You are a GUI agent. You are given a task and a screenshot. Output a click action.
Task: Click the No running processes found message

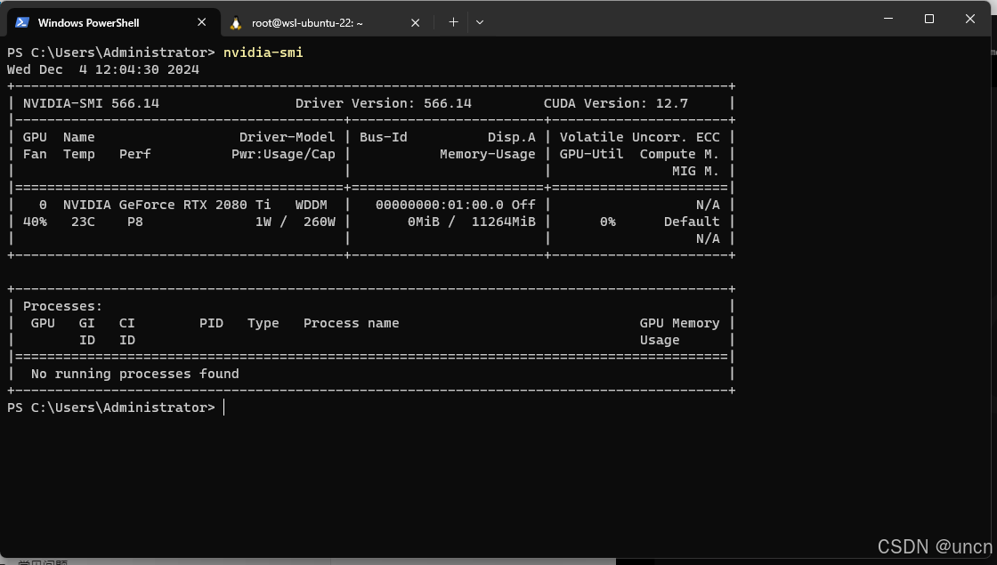(x=134, y=374)
